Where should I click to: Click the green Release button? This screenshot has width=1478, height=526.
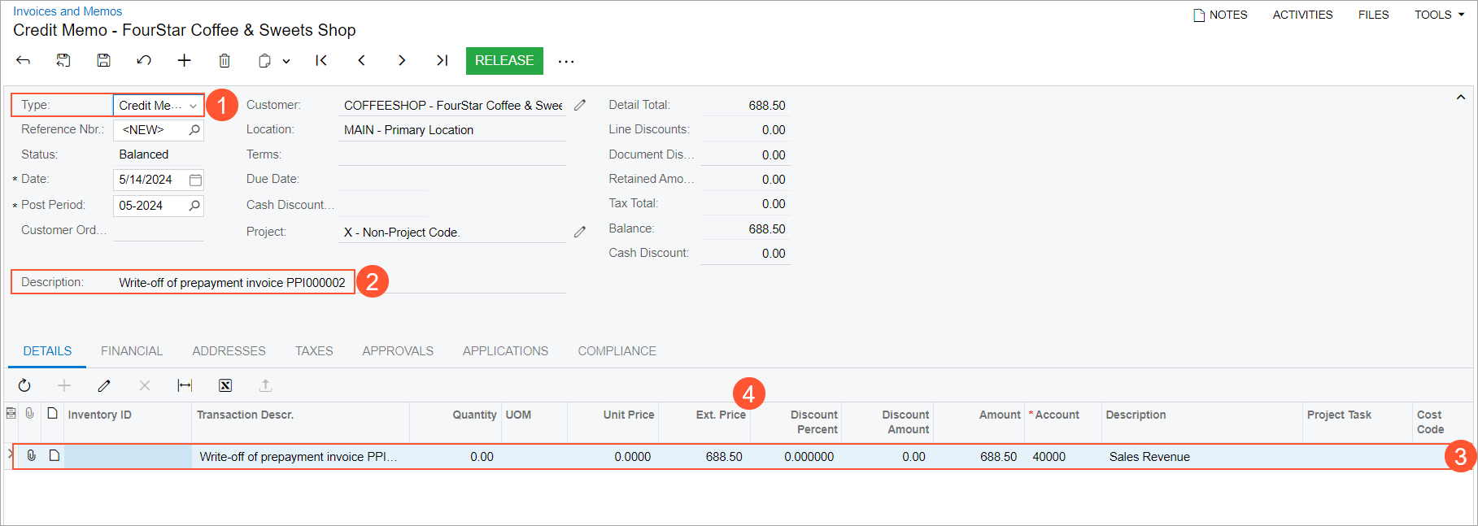[504, 60]
